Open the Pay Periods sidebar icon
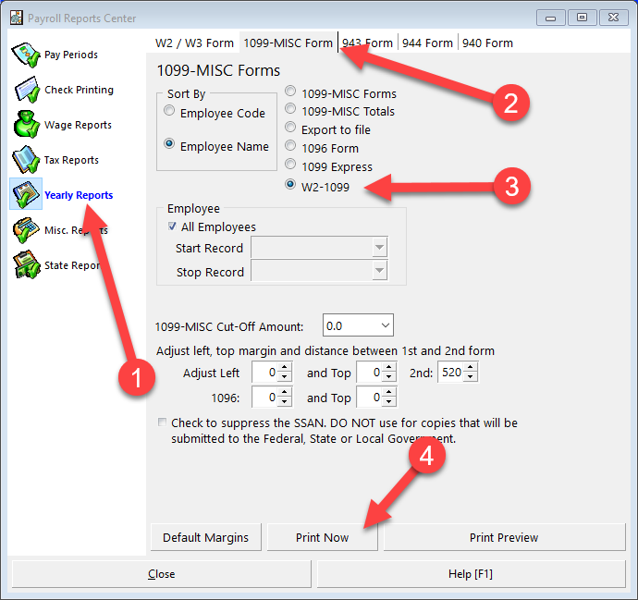Screen dimensions: 638x600 pyautogui.click(x=27, y=55)
